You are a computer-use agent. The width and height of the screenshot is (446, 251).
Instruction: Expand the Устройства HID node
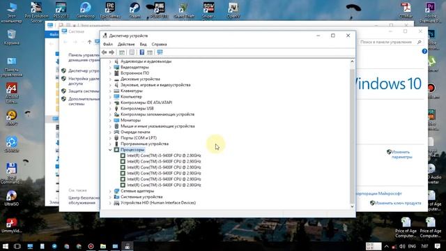(110, 203)
